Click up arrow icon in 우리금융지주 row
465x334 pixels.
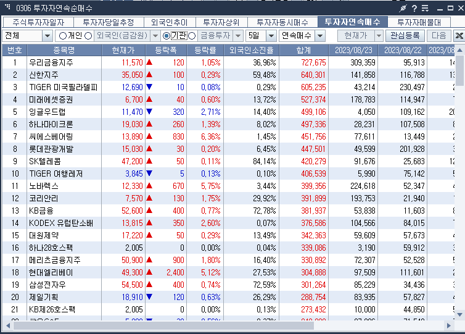pyautogui.click(x=149, y=62)
